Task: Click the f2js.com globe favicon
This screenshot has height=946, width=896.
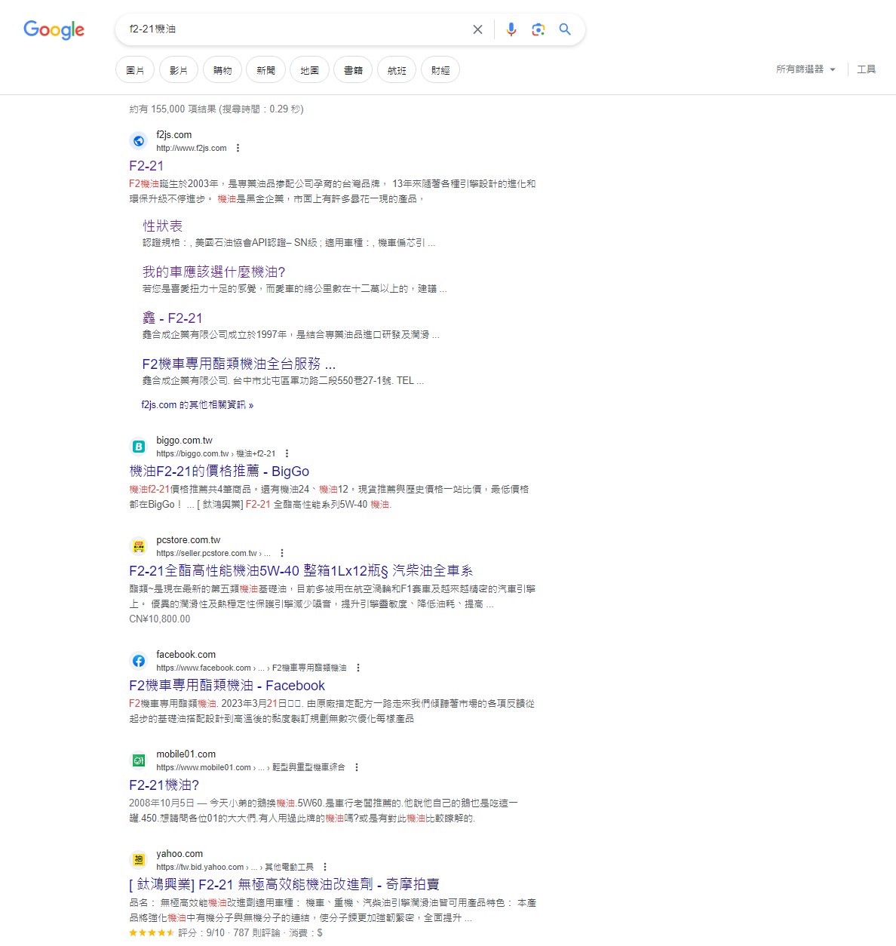Action: pyautogui.click(x=139, y=141)
